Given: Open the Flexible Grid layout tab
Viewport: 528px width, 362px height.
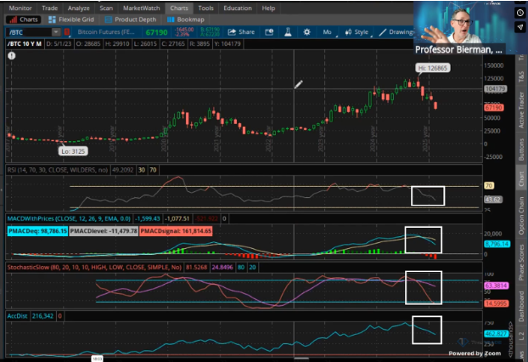Looking at the screenshot, I should tap(71, 20).
